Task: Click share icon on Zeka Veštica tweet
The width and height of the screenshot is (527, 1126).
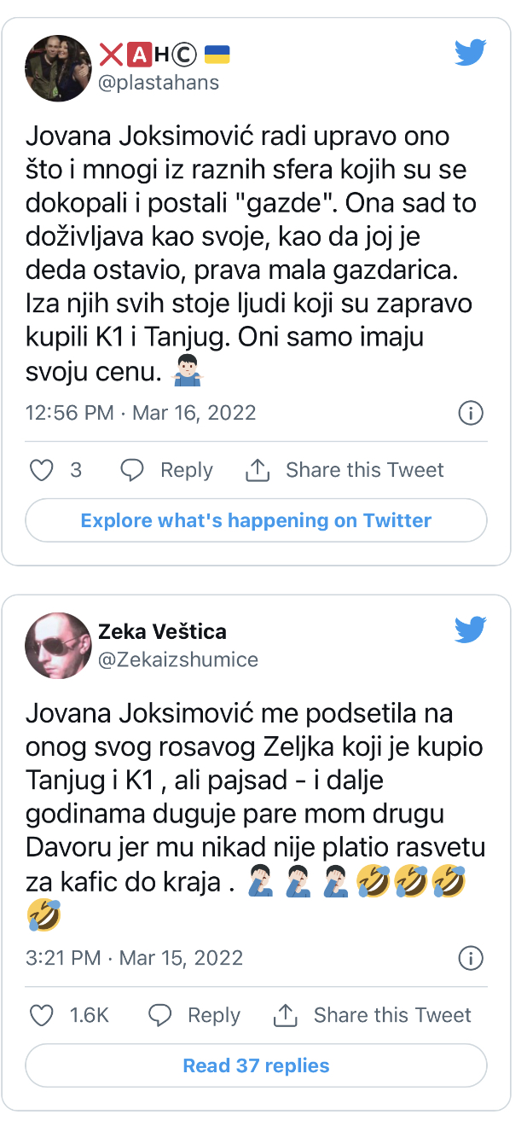Action: [285, 1015]
